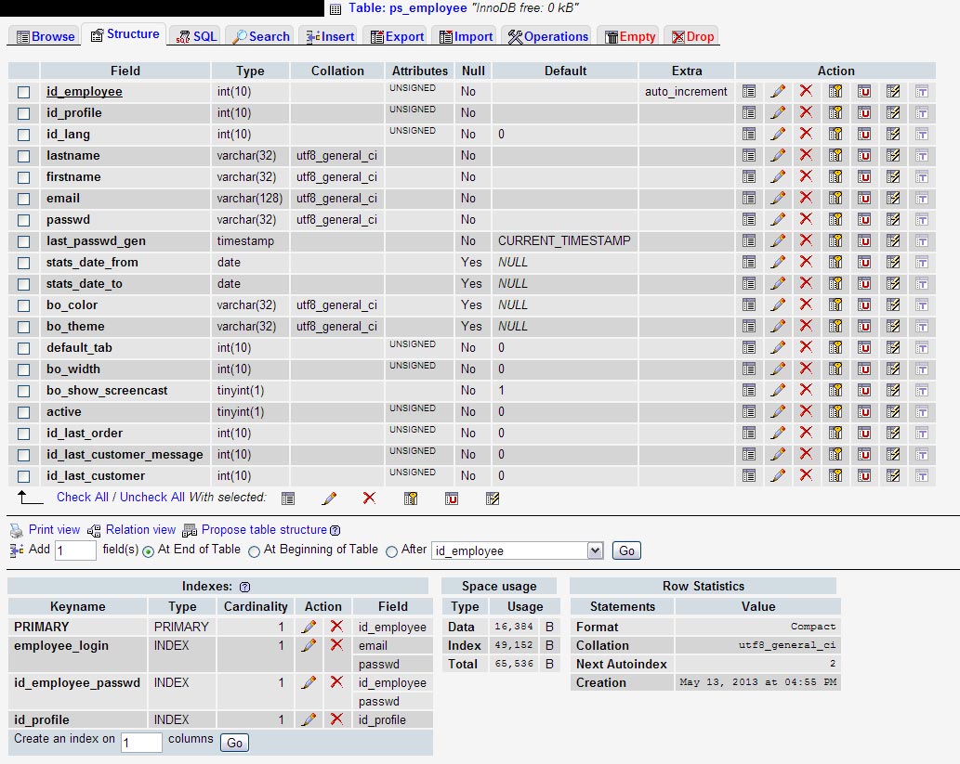Click the unique icon in passwd row

[x=864, y=219]
